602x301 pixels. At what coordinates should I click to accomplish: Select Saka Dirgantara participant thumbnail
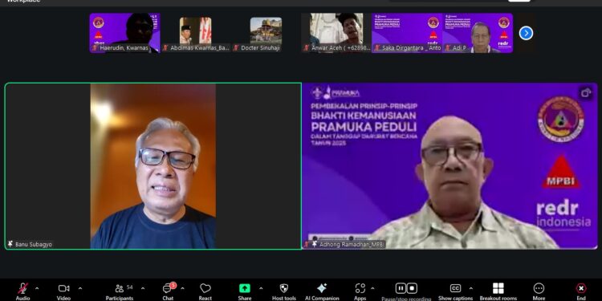(x=407, y=33)
